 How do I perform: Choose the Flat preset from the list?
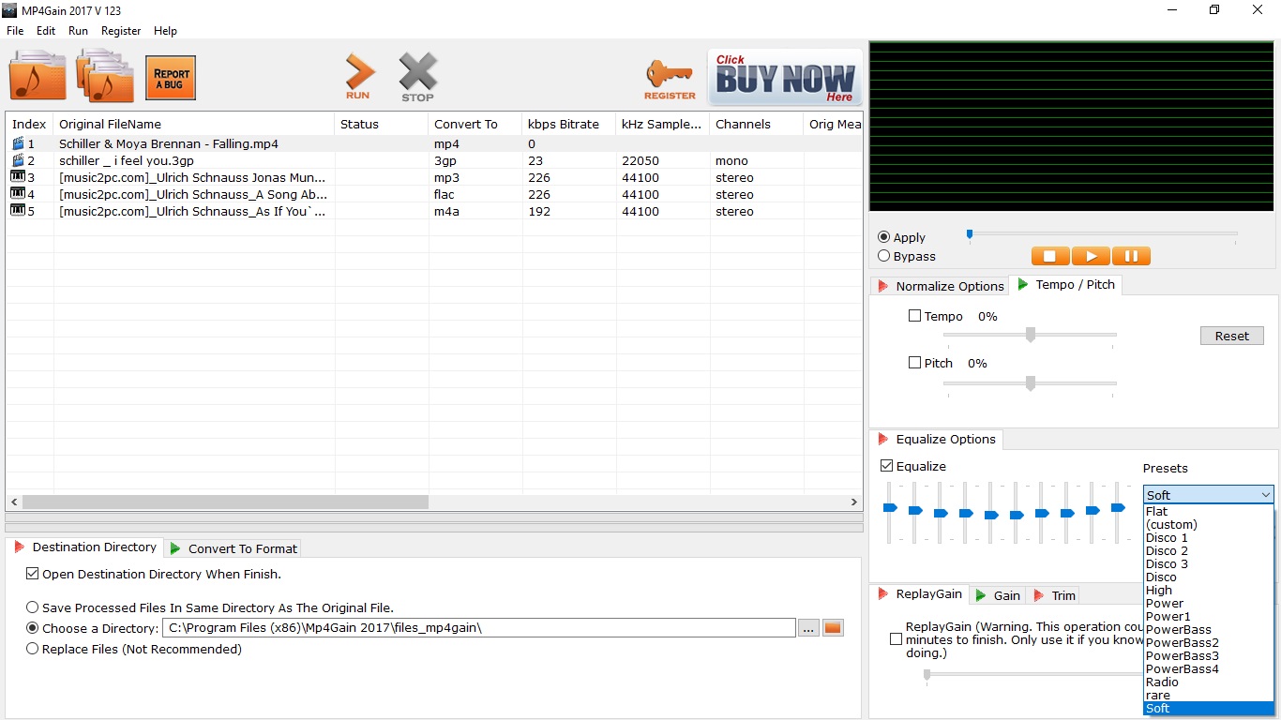click(x=1209, y=512)
